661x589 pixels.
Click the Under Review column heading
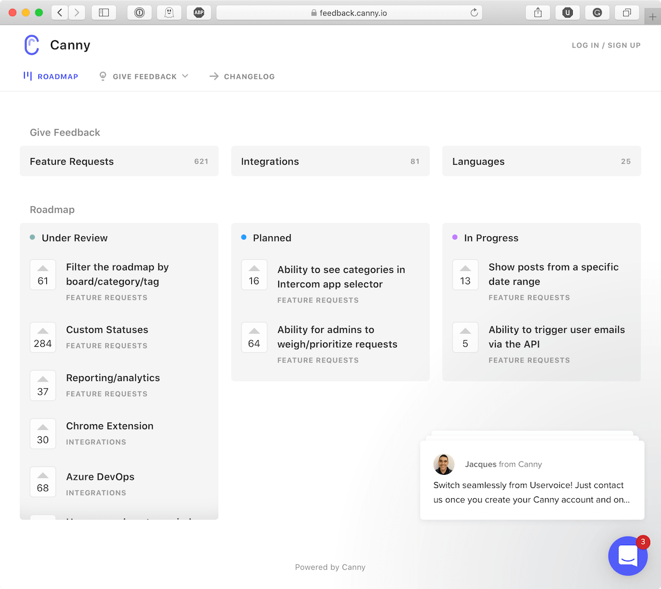(x=75, y=238)
